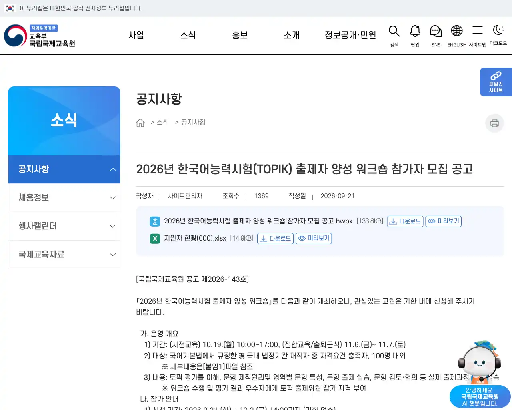
Task: Expand the 국제교육자료 sidebar chevron
Action: point(113,255)
